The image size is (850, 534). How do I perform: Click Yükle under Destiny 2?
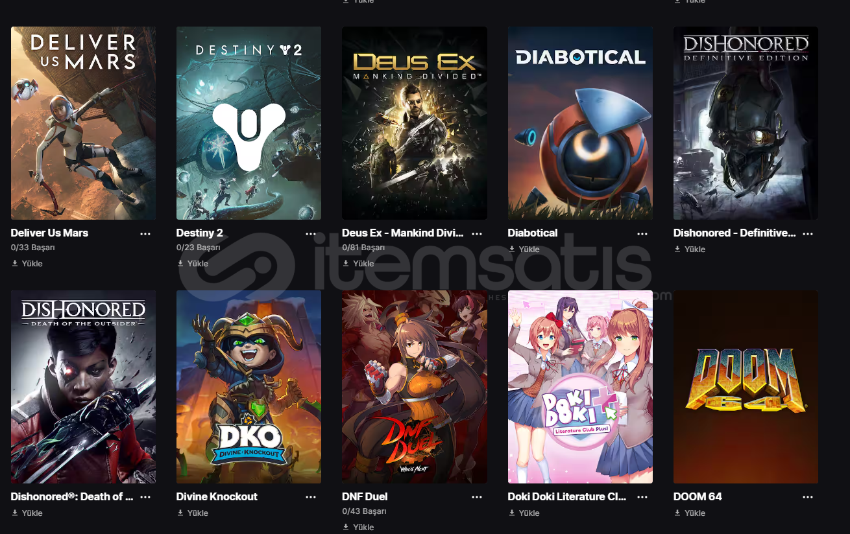[x=193, y=264]
